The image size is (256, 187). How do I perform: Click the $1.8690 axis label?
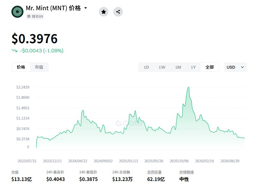point(23,98)
